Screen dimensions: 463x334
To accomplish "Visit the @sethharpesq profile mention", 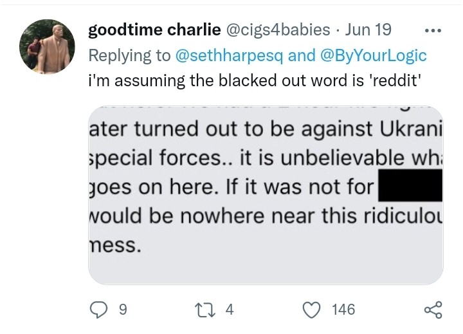I will pyautogui.click(x=230, y=56).
